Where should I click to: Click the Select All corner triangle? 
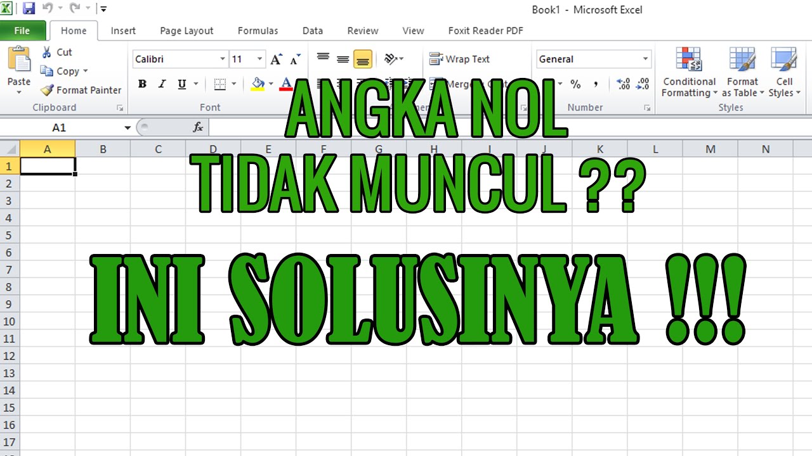pos(10,149)
